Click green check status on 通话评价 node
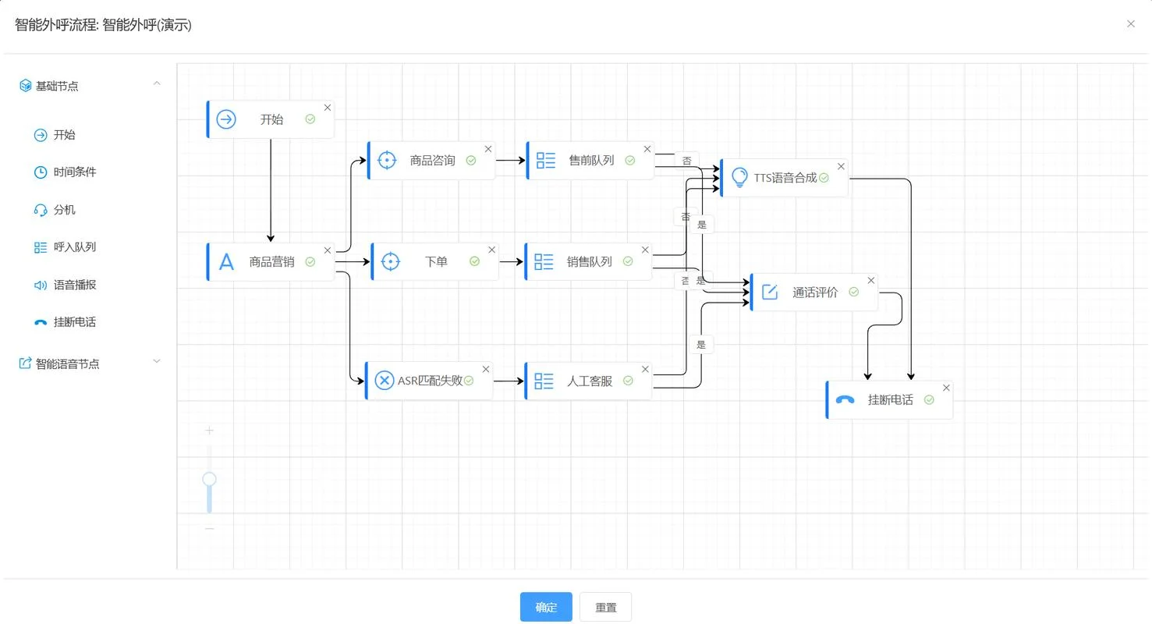Image resolution: width=1152 pixels, height=624 pixels. click(854, 292)
